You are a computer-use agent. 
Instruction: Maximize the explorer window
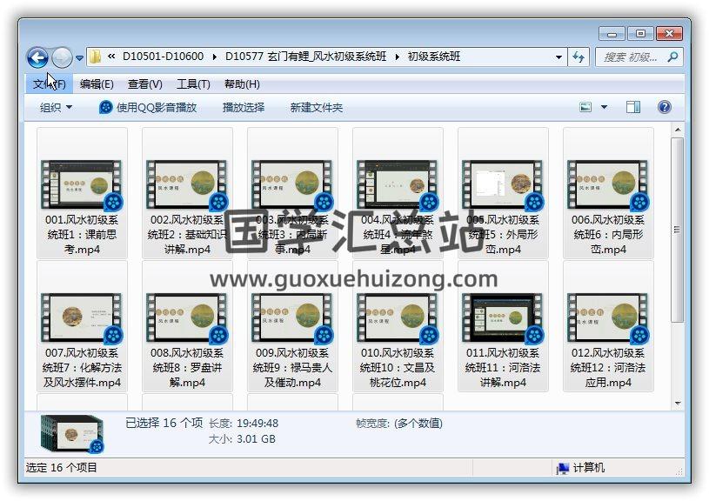tap(640, 34)
